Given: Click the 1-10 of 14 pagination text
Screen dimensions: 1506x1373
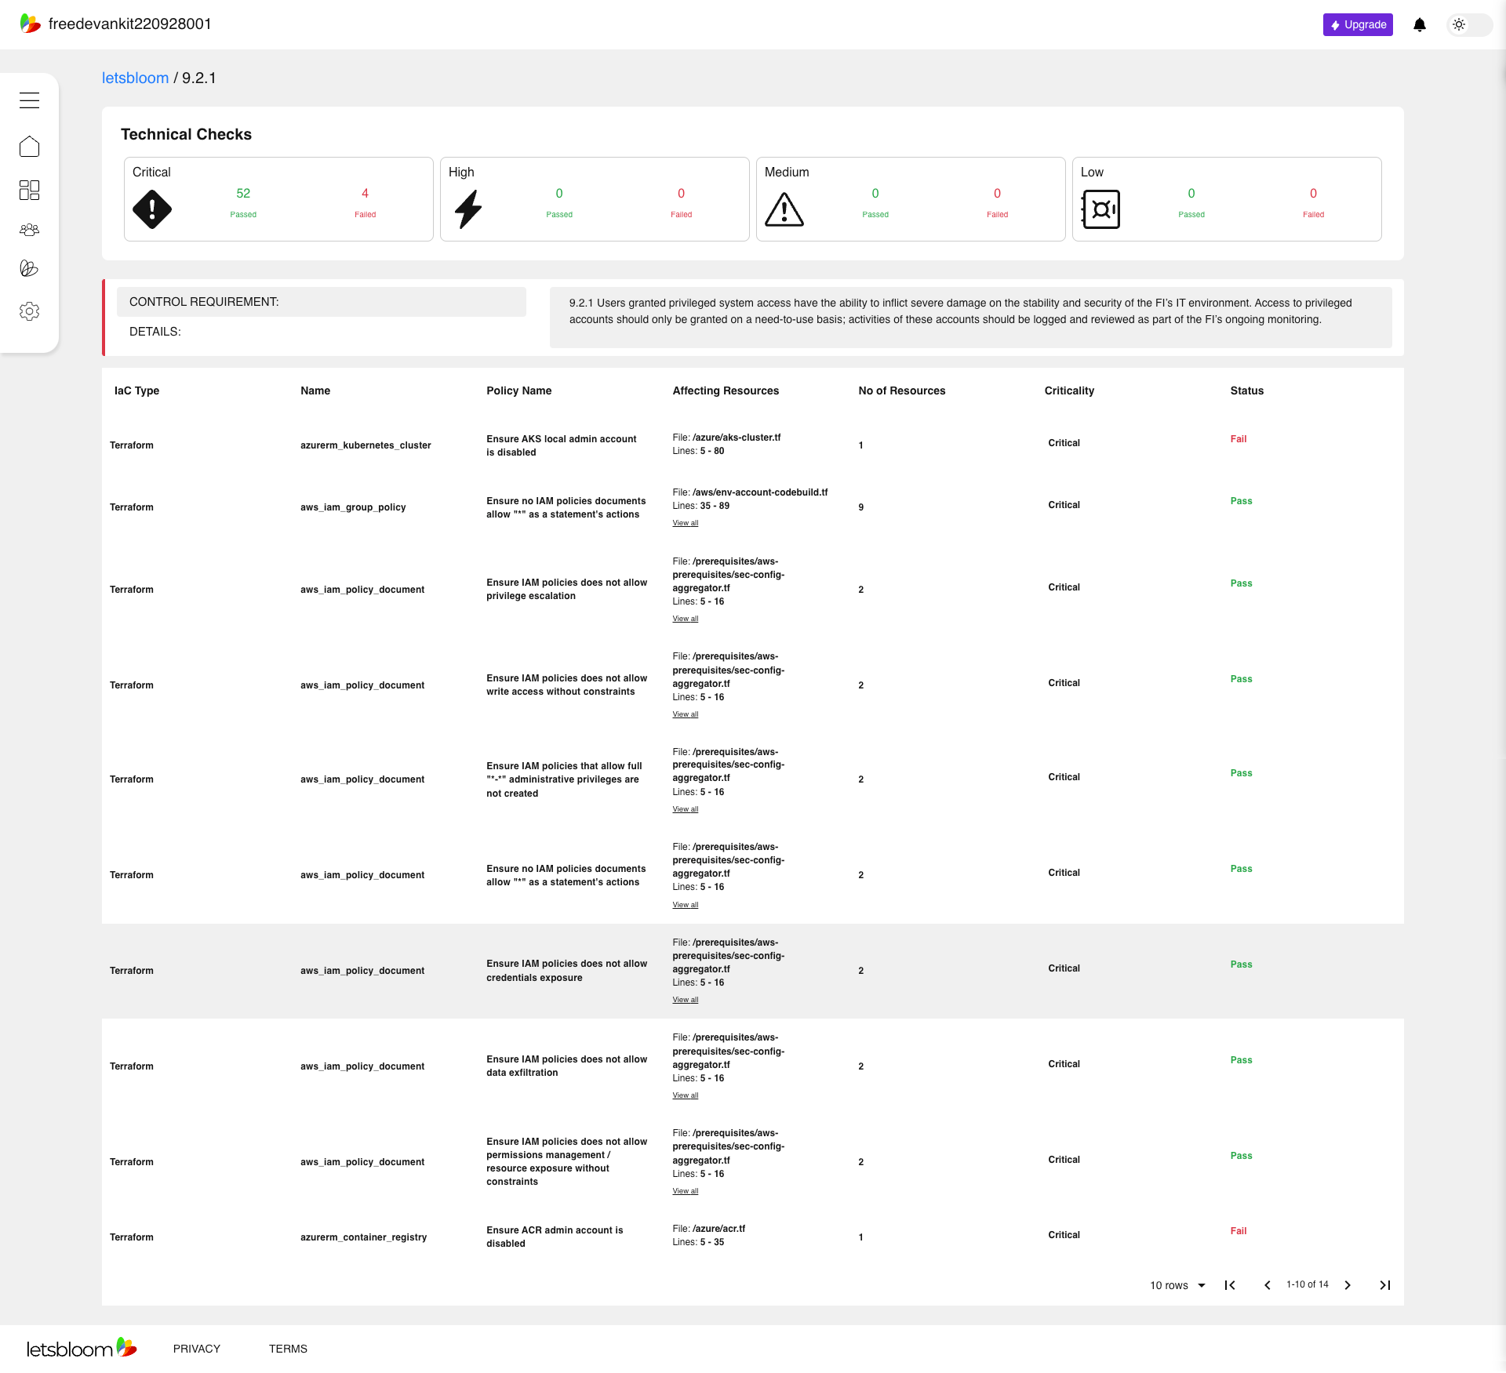Looking at the screenshot, I should tap(1307, 1284).
